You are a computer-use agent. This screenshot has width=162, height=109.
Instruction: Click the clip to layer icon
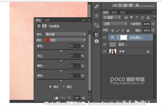[x=56, y=98]
